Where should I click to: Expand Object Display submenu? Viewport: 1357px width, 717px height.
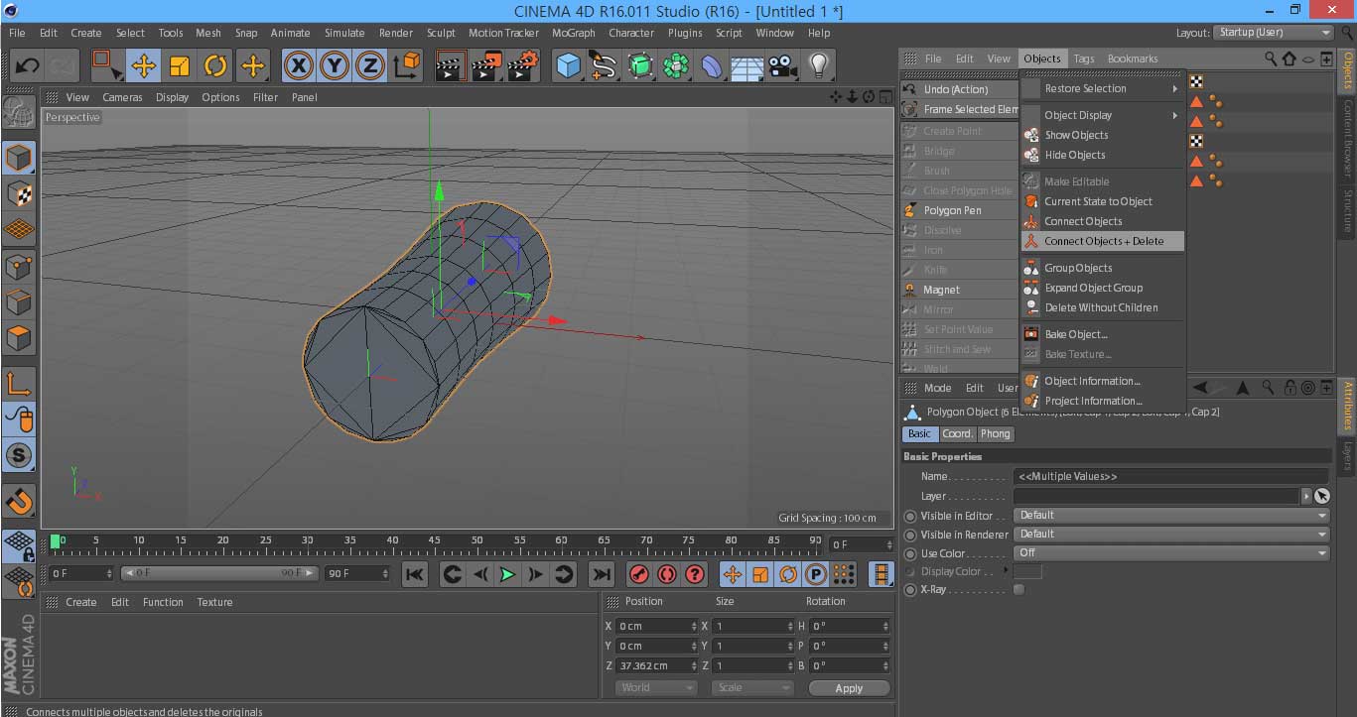tap(1103, 115)
